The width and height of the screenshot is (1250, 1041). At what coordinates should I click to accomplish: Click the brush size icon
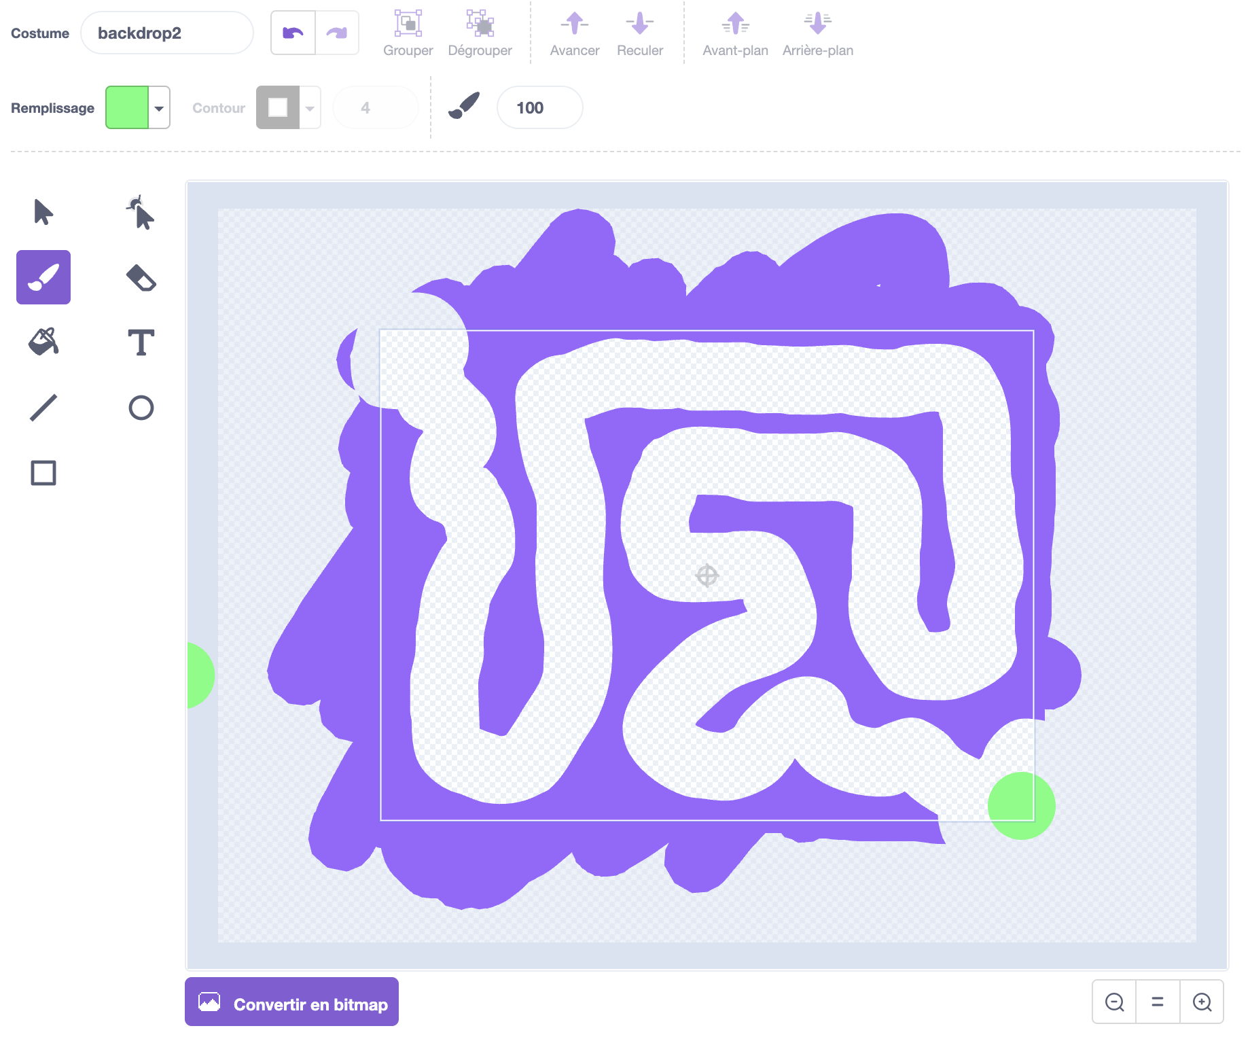click(464, 107)
